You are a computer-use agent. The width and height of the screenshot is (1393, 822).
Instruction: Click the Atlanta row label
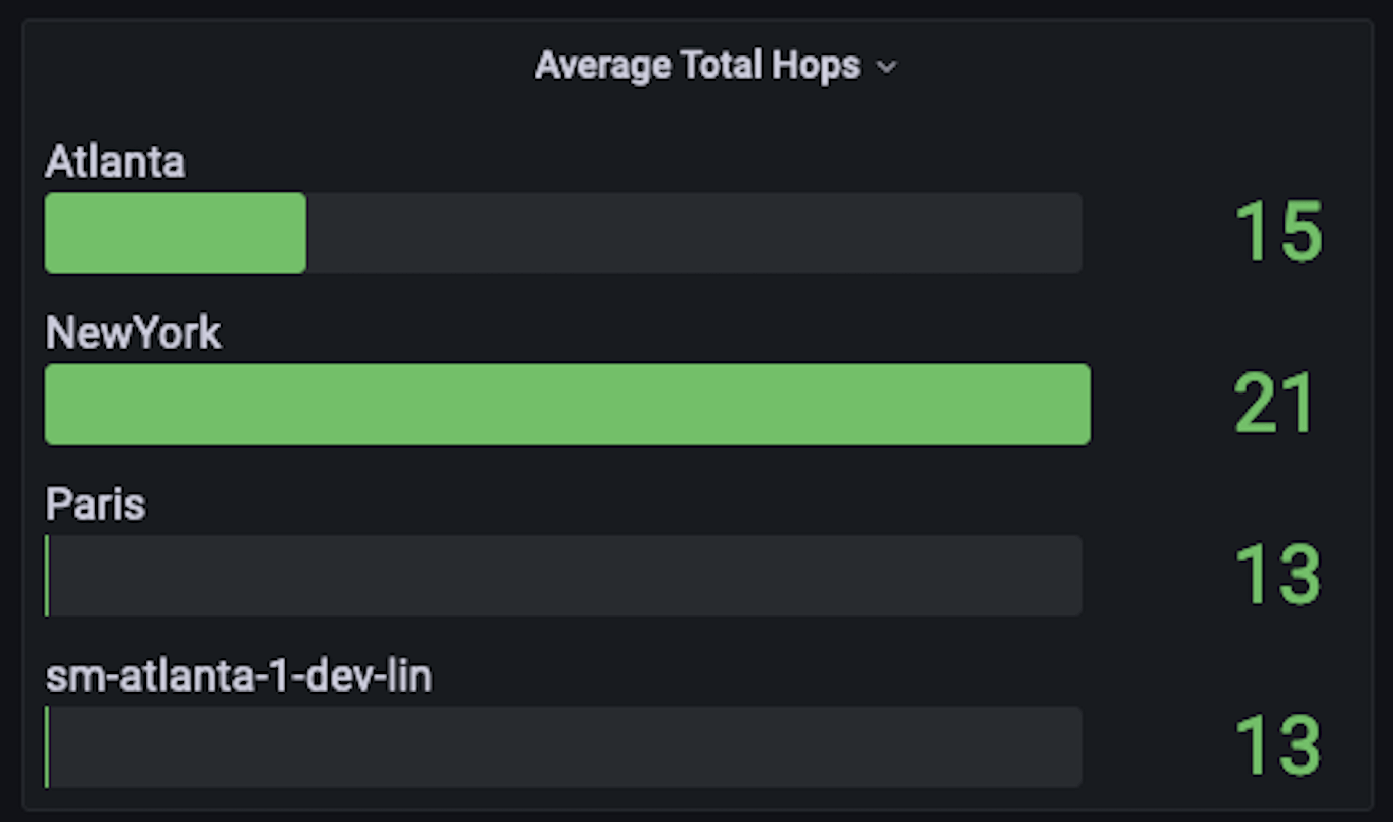coord(115,162)
